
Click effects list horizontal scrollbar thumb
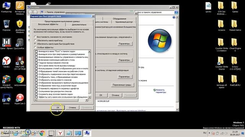58,100
